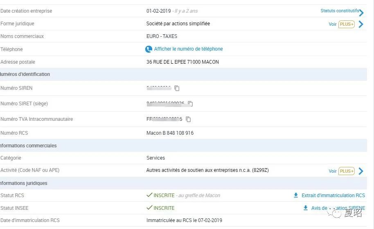Viewport: 374px width, 229px height.
Task: Click the Adresse postale label
Action: coord(18,62)
